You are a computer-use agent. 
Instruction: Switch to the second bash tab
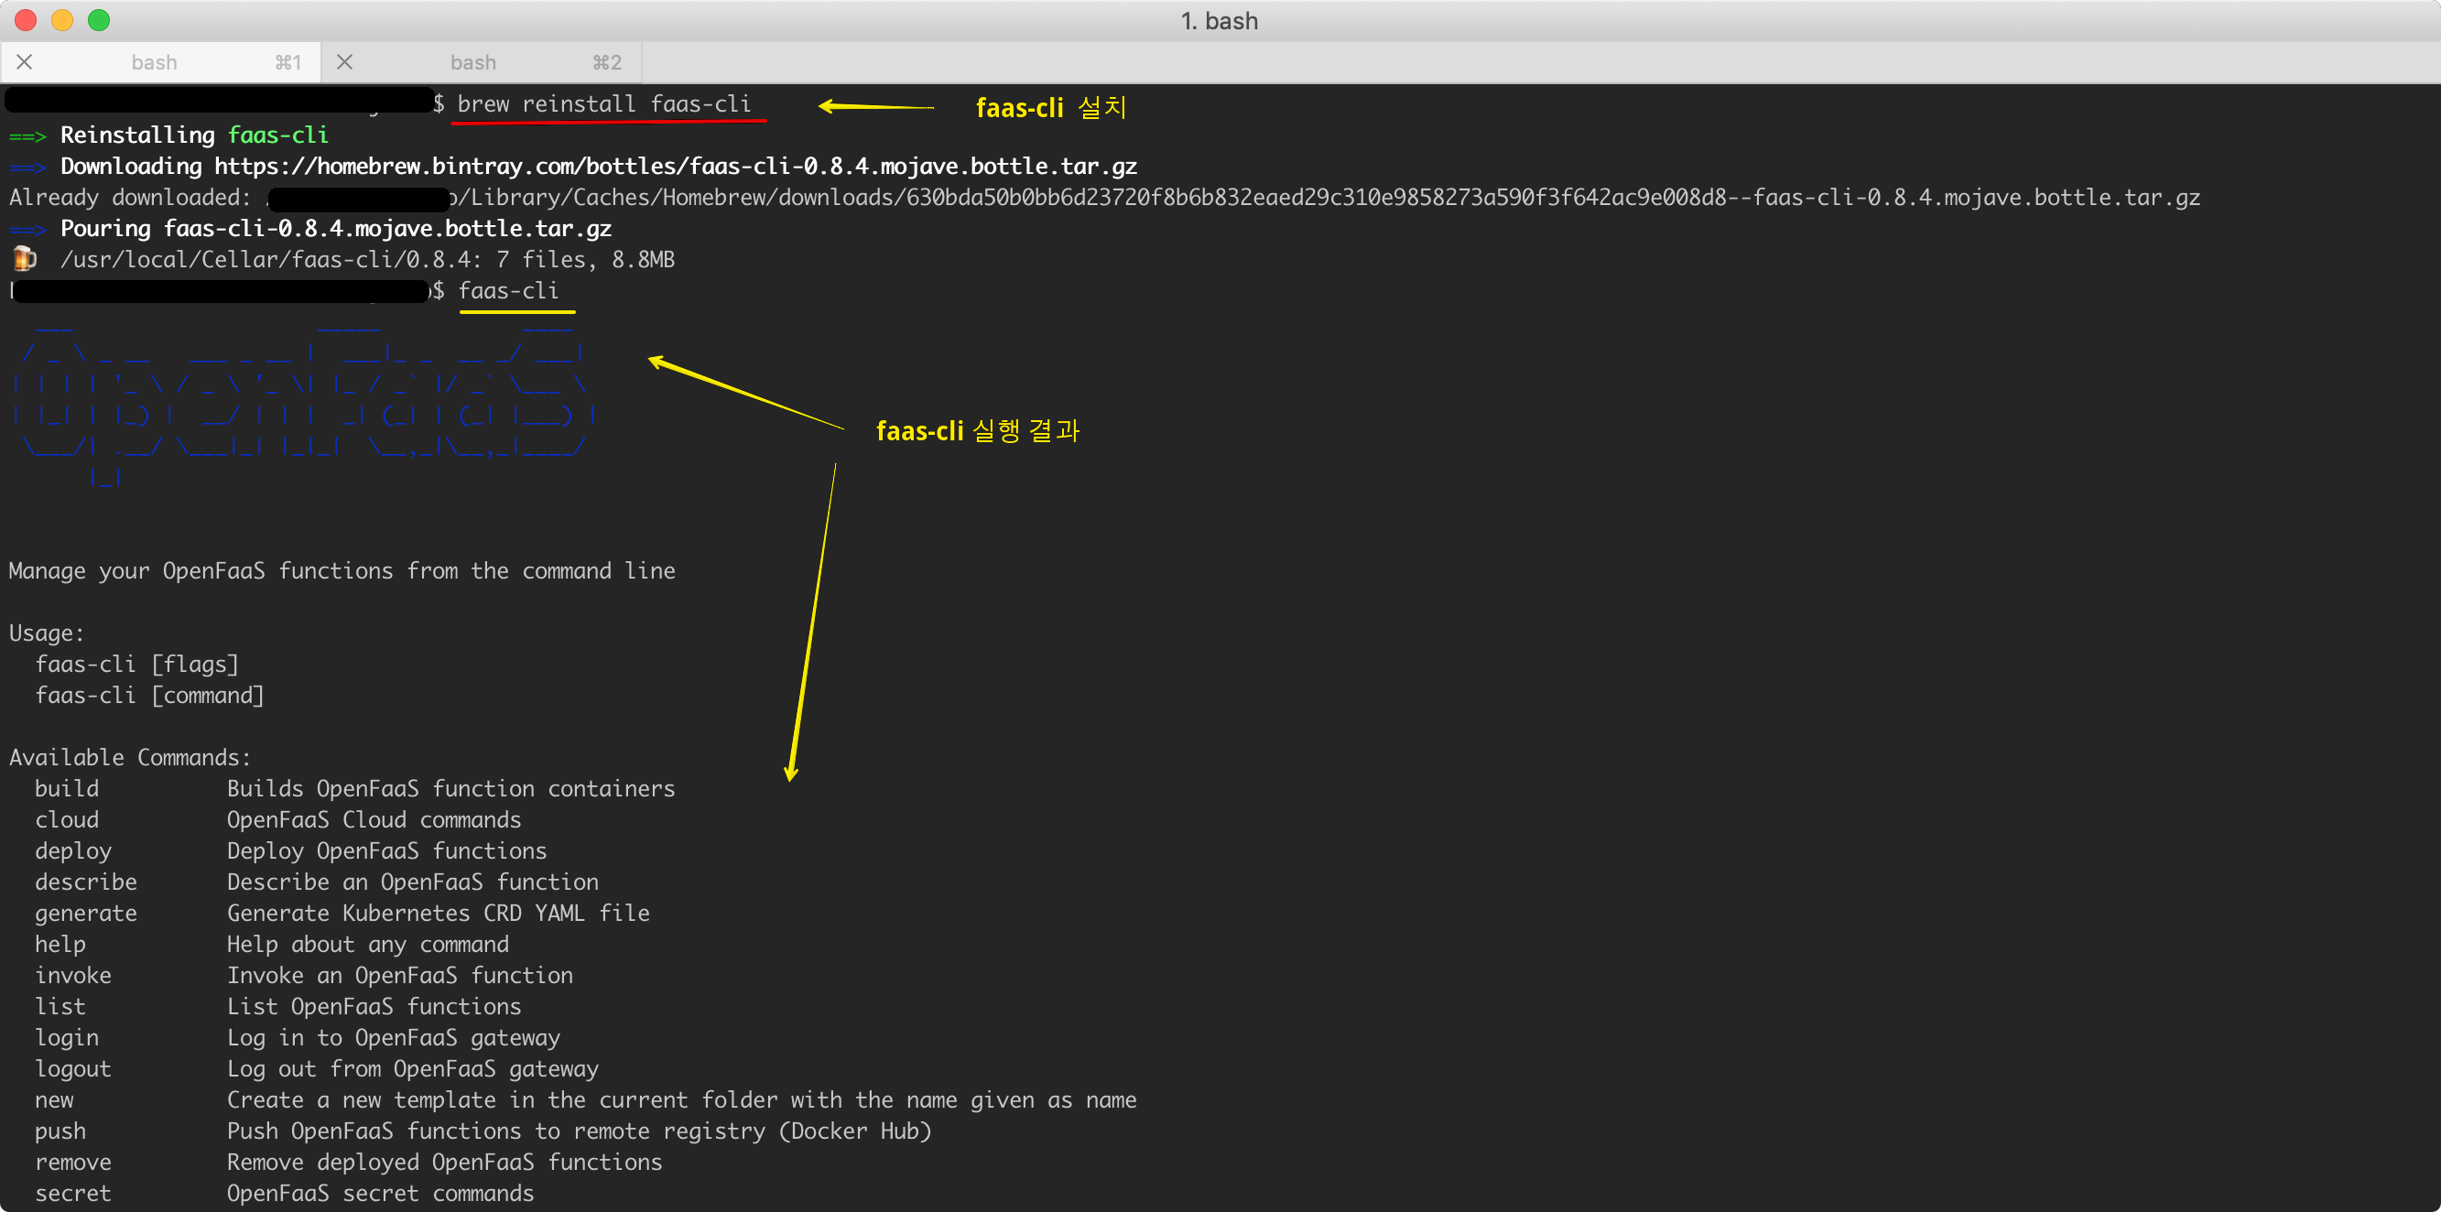click(x=473, y=62)
